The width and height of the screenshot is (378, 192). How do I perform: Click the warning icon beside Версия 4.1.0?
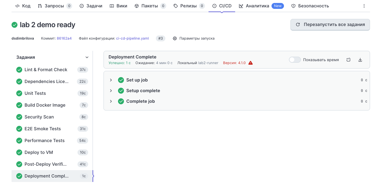click(x=250, y=63)
